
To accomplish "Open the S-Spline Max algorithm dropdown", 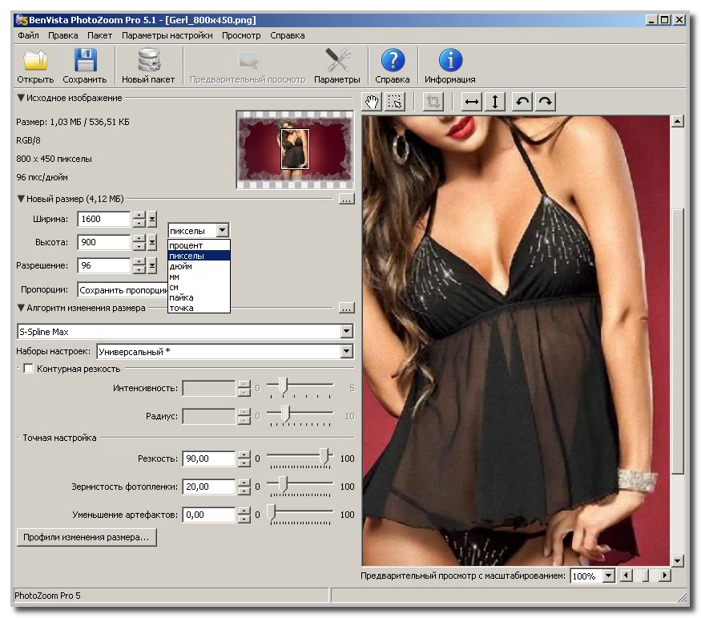I will tap(346, 331).
